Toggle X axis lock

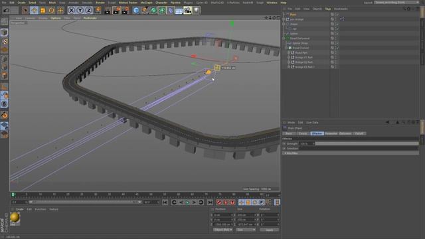(71, 11)
